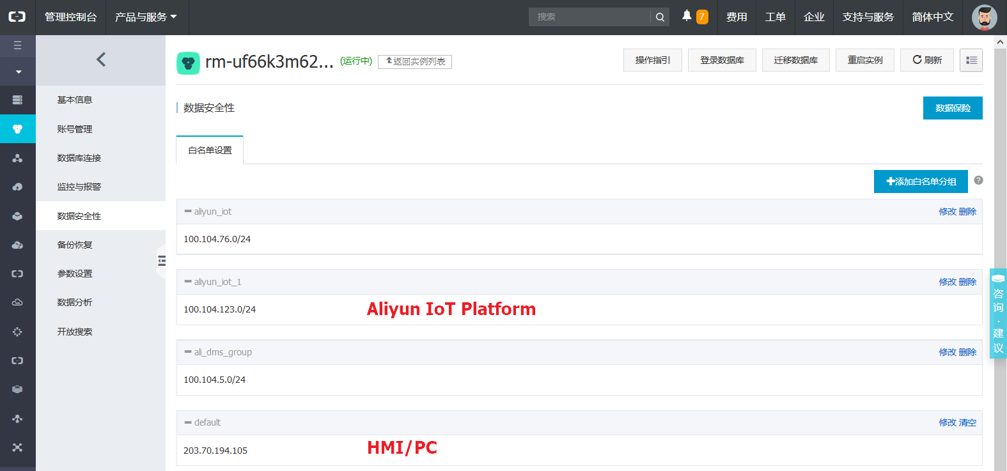Click 修改 for aliyun_iot group

click(x=948, y=212)
